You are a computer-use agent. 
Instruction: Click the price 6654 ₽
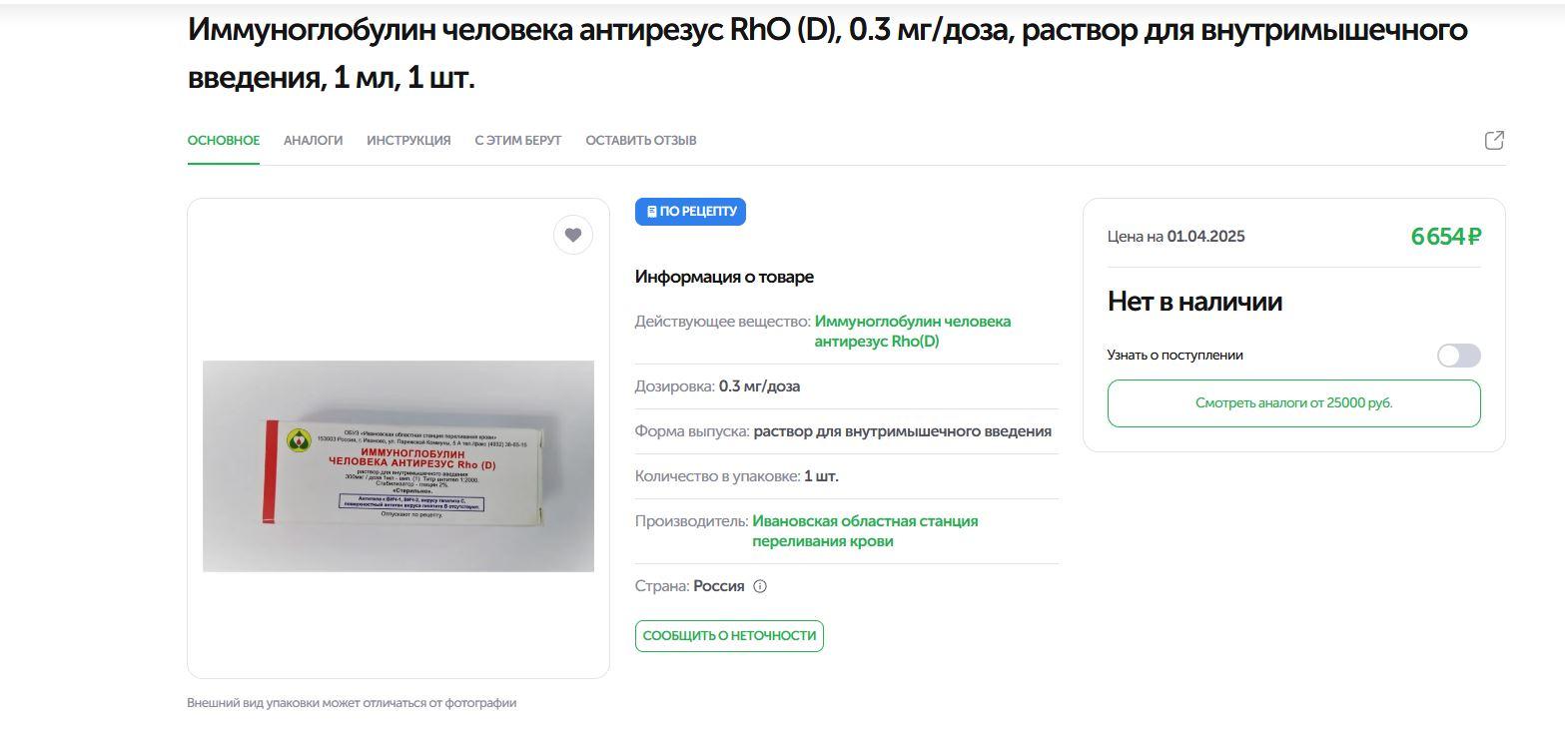click(x=1445, y=237)
